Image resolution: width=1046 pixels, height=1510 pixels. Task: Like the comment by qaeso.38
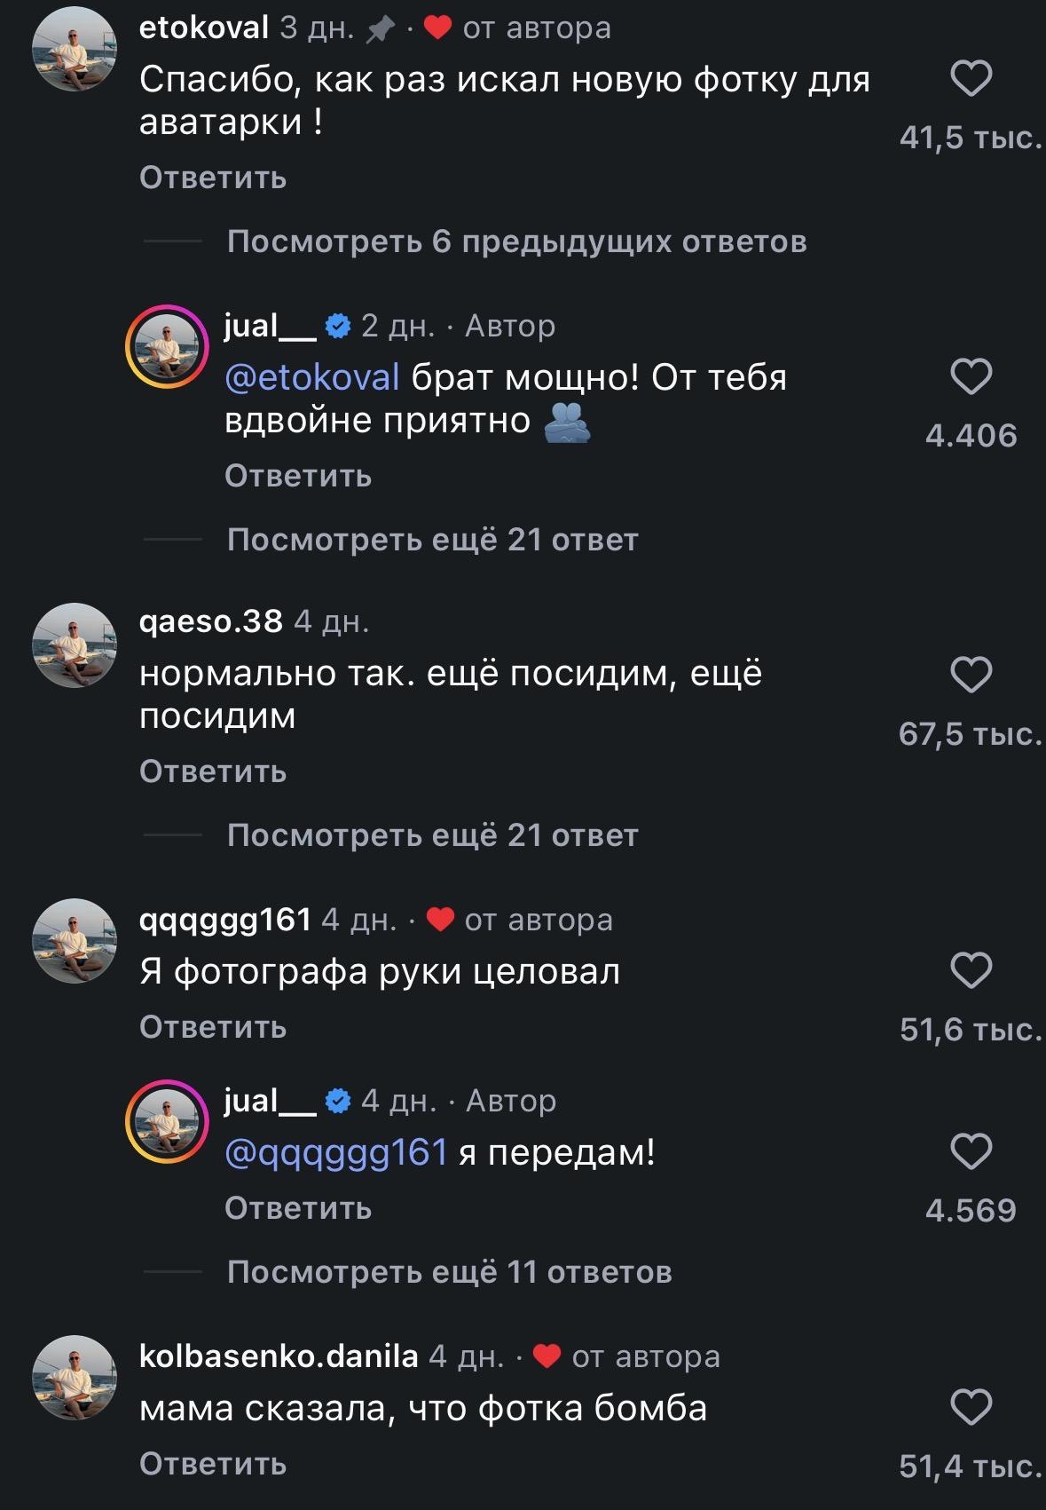[x=971, y=675]
